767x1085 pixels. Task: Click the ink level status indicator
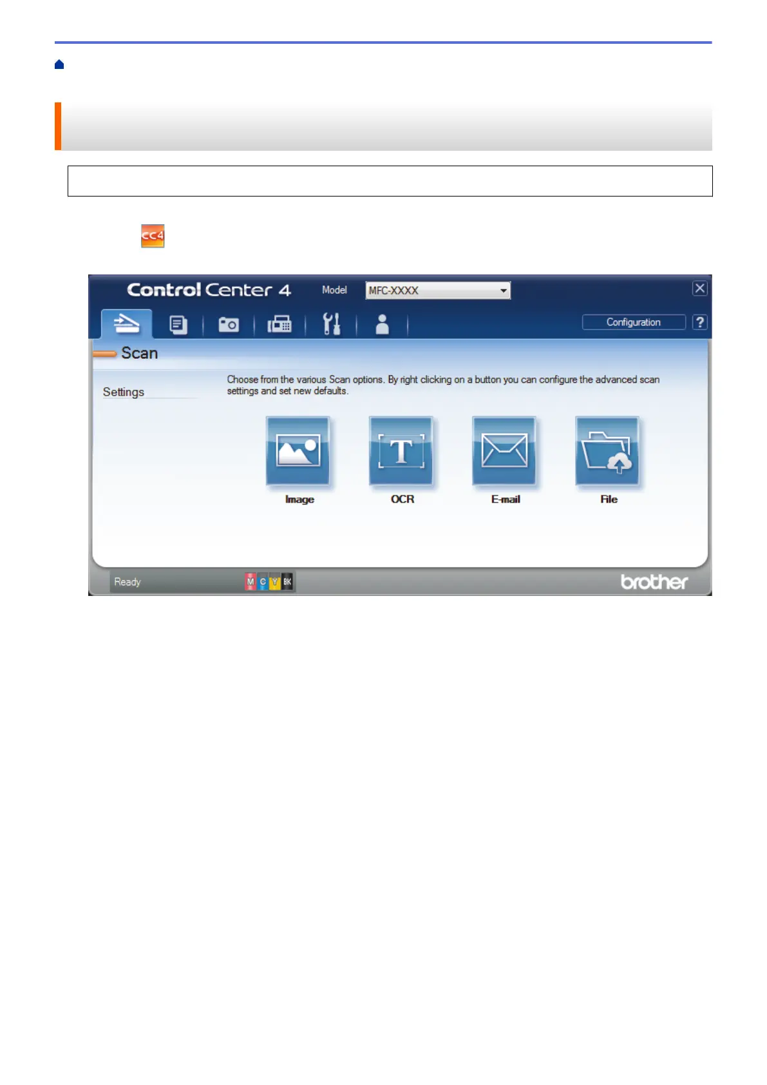269,582
